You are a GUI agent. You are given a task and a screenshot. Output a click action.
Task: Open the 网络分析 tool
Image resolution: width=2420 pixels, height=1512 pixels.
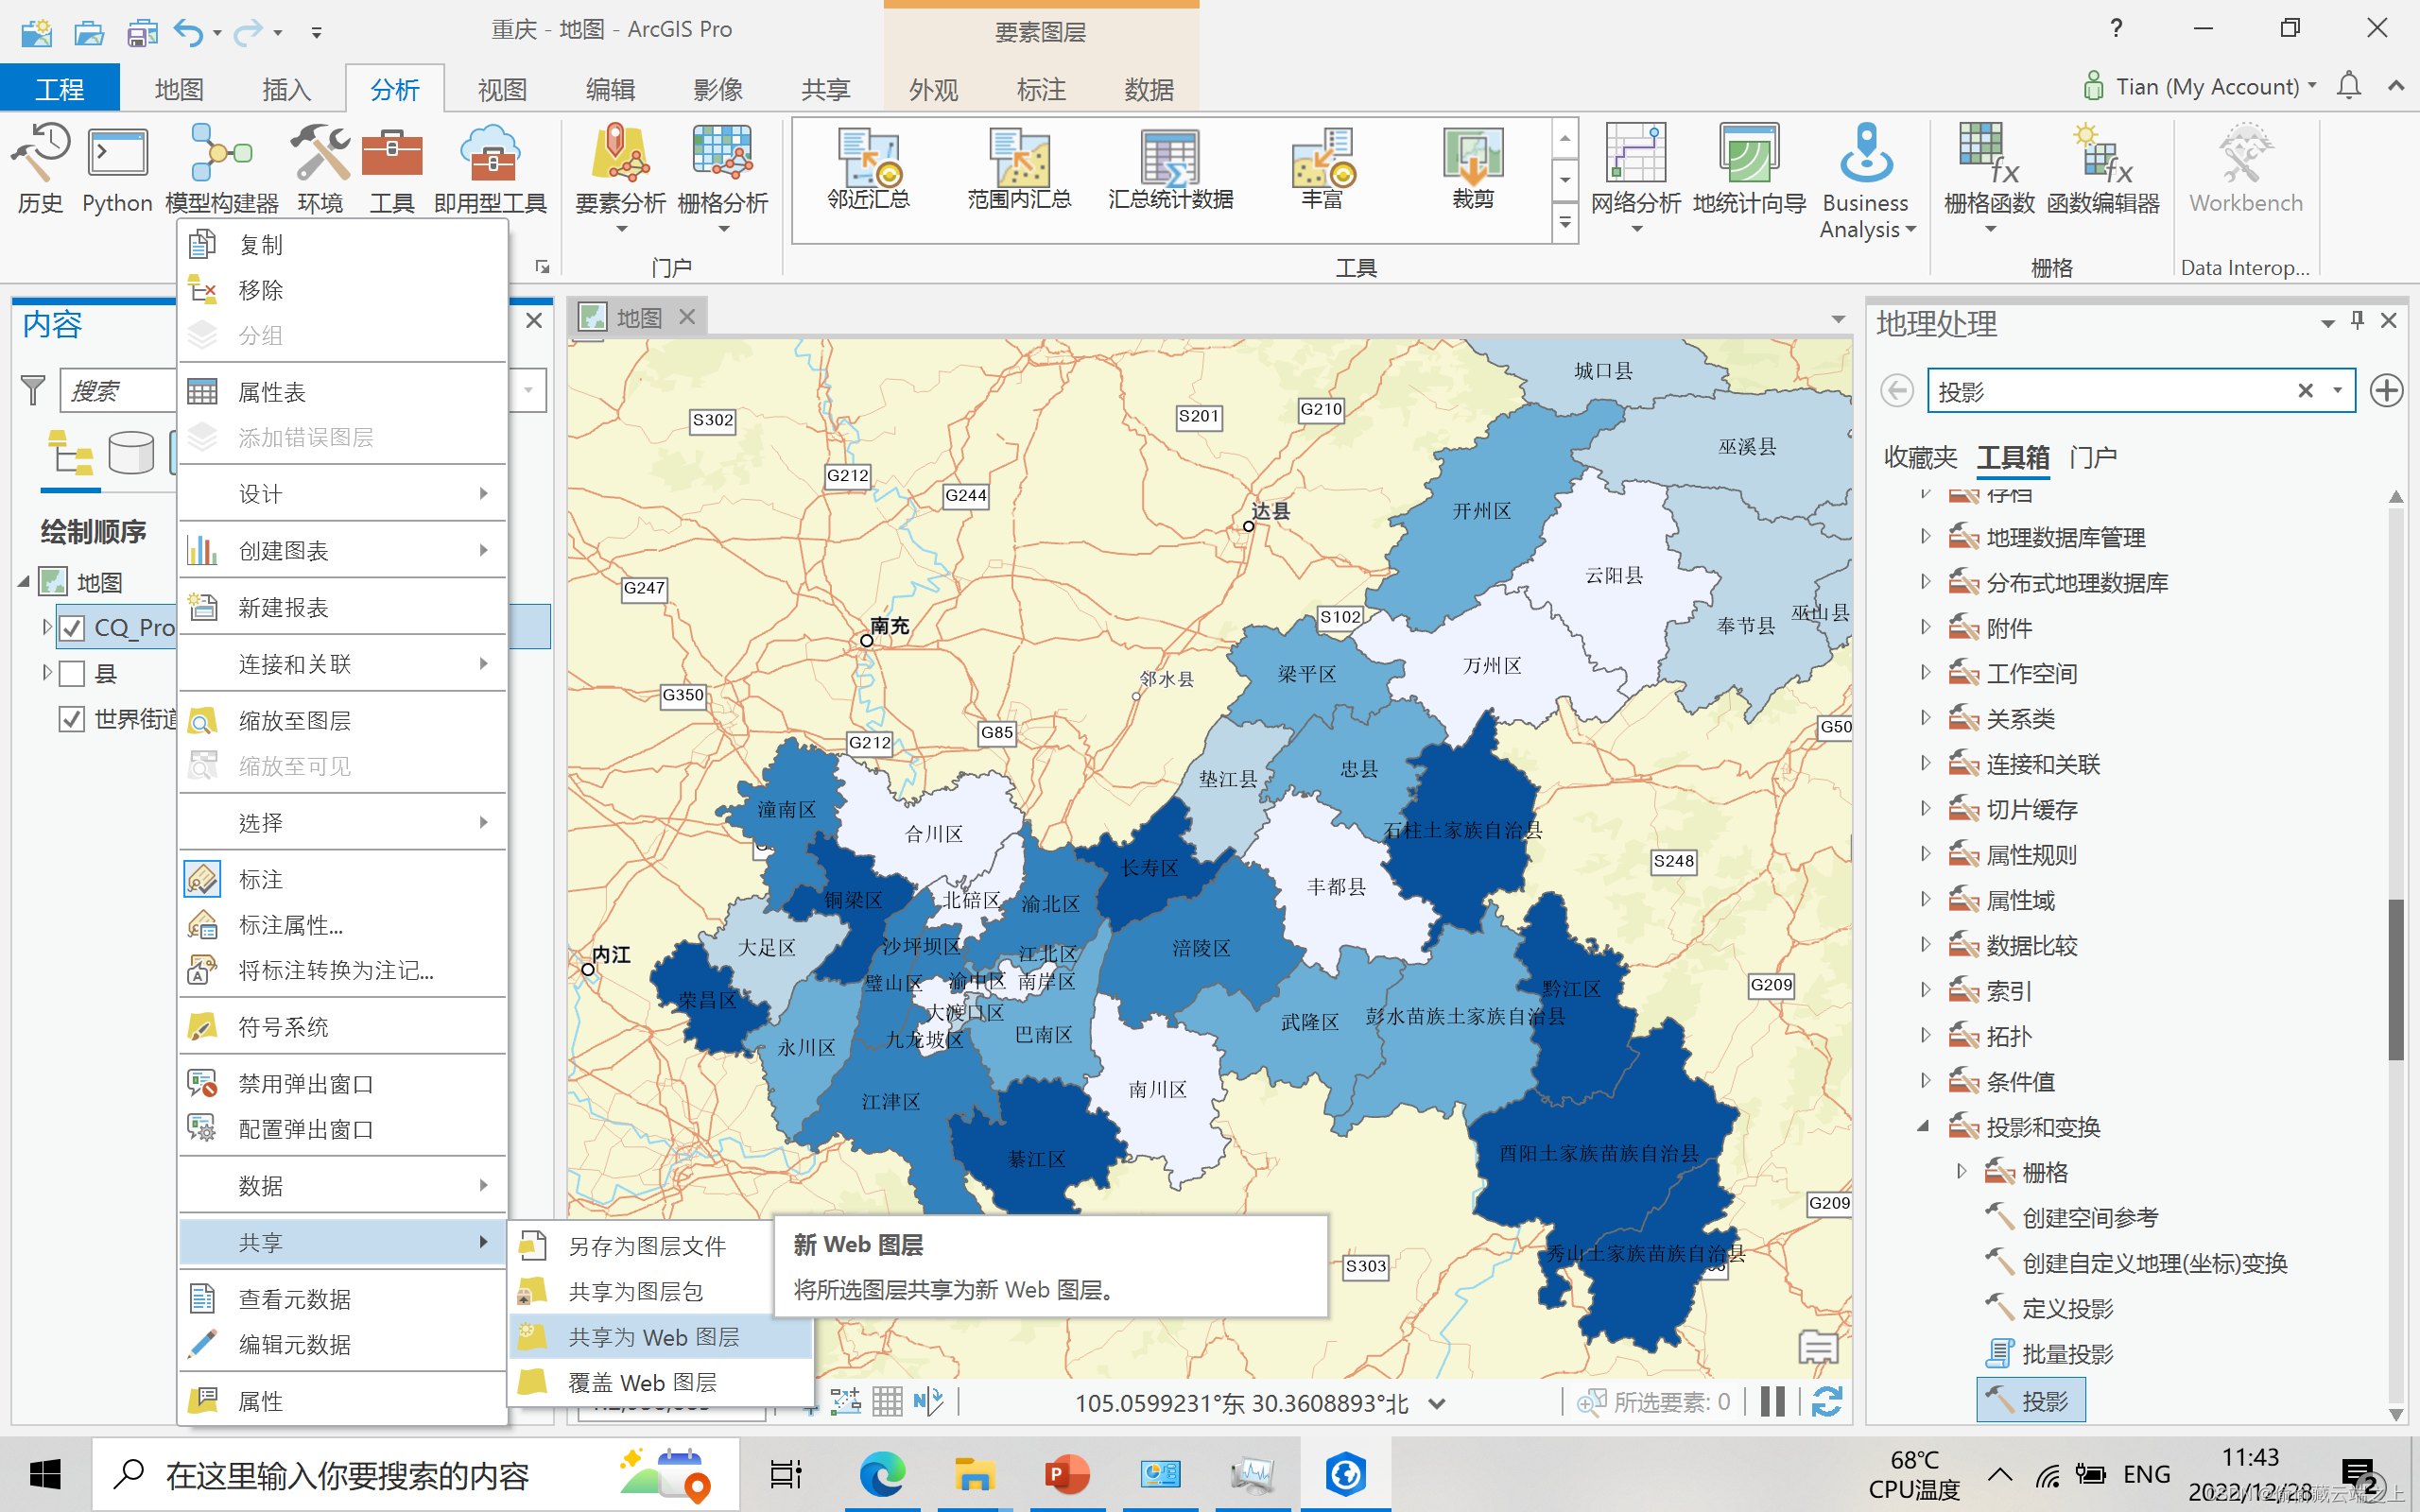point(1635,175)
